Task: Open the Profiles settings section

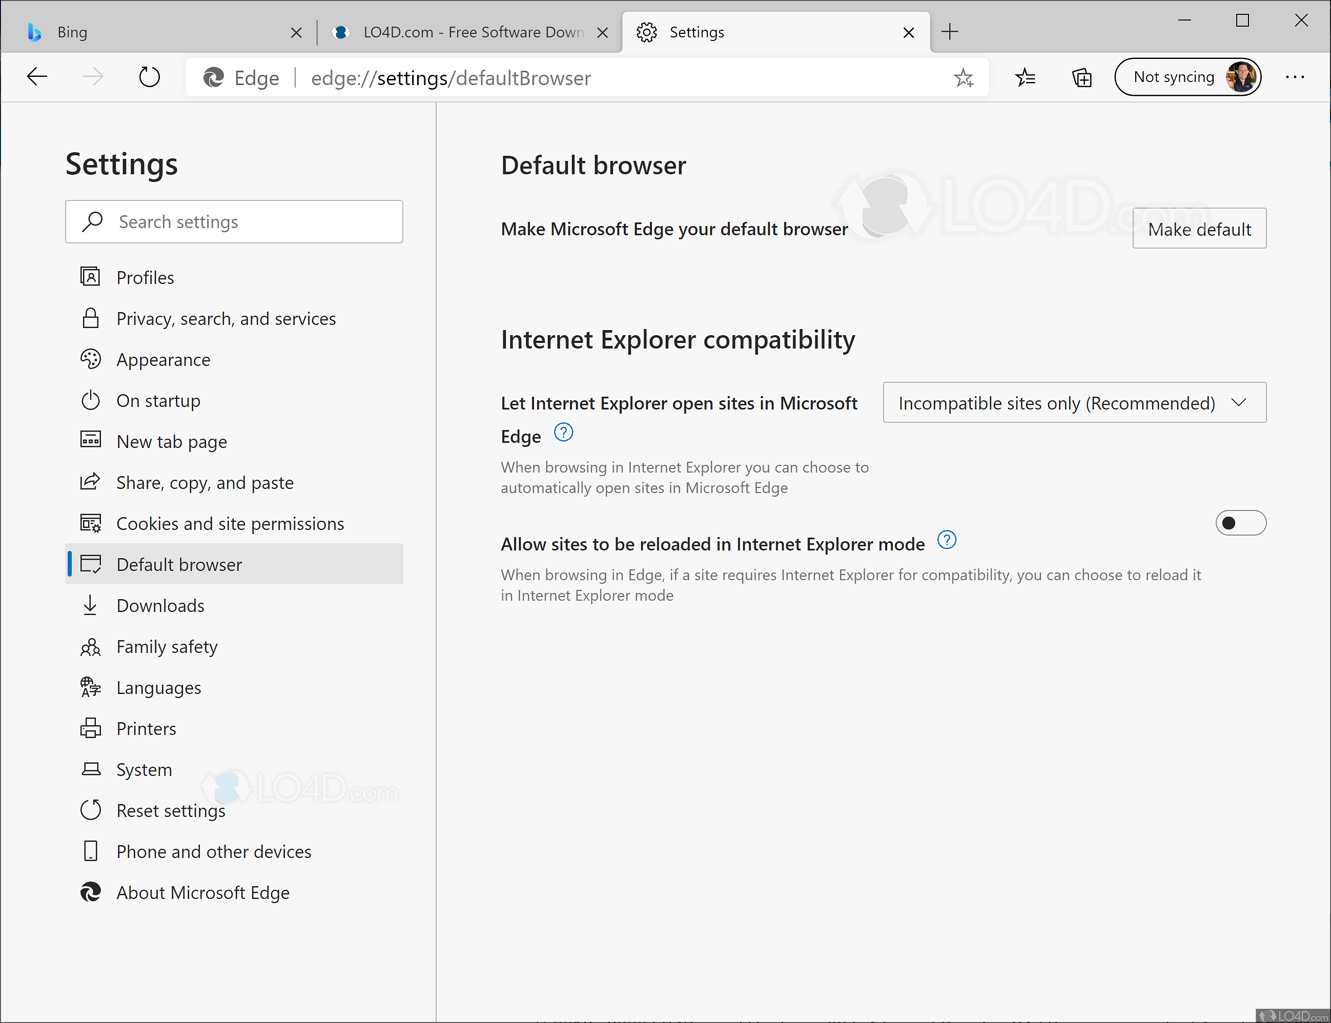Action: point(145,277)
